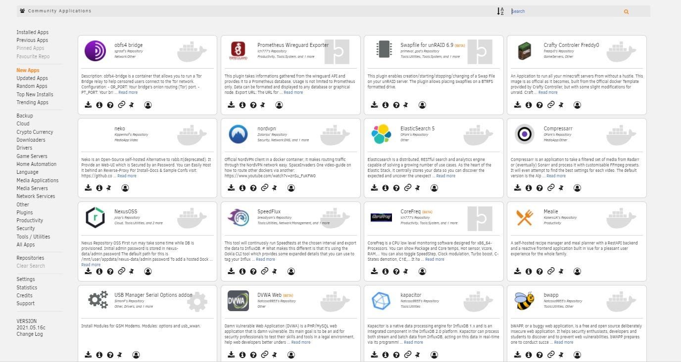Open the Repositories list
681x362 pixels.
pos(30,258)
